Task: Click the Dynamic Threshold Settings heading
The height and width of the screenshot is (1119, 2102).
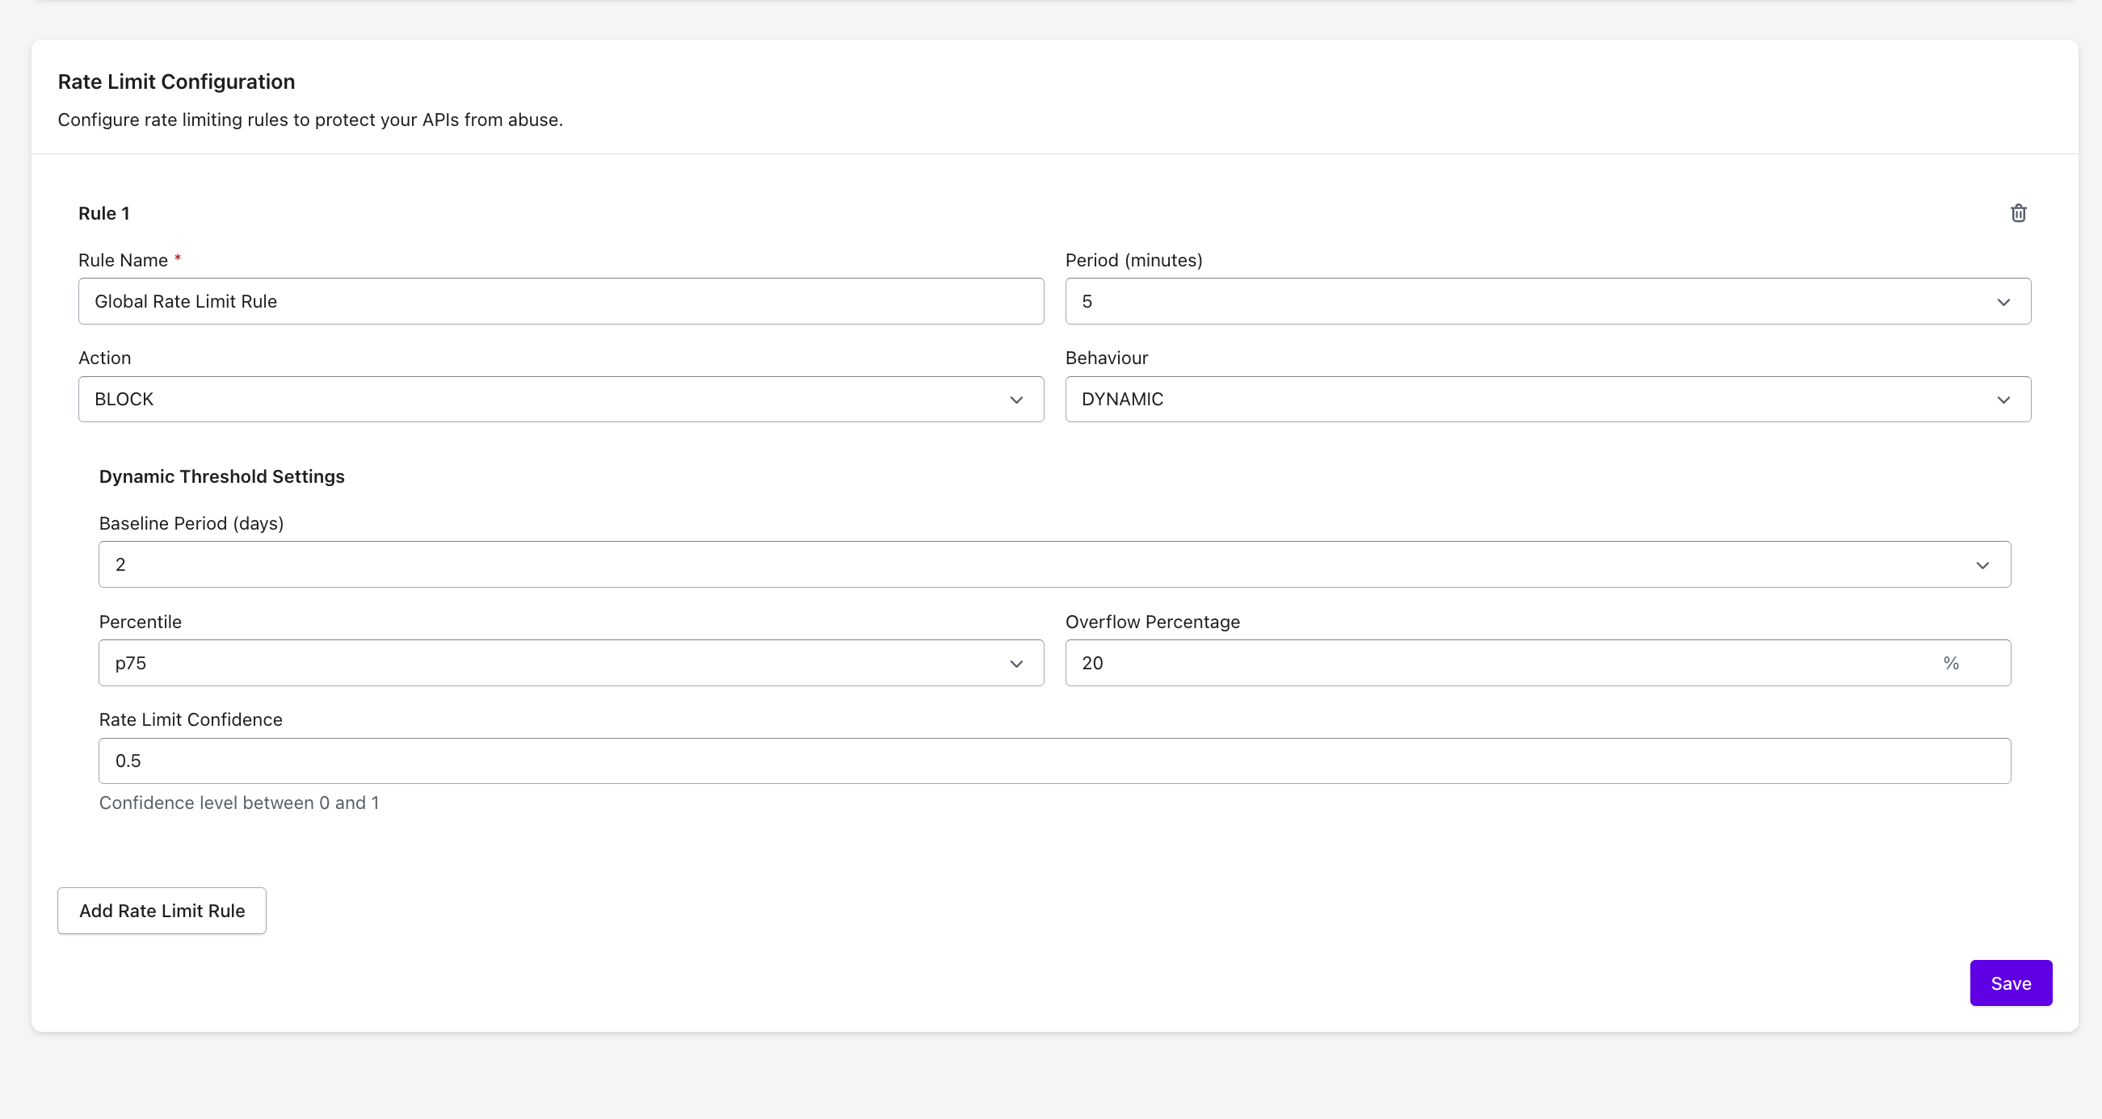Action: (222, 476)
